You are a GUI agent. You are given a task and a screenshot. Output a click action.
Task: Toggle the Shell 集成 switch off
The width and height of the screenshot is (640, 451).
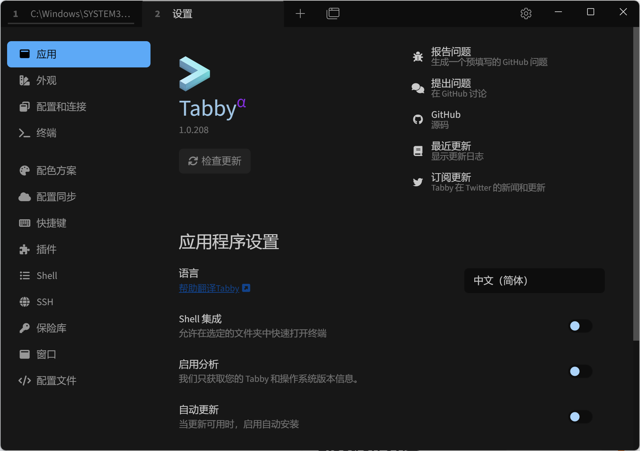coord(580,326)
